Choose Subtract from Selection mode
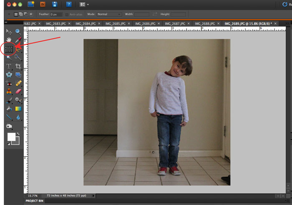The image size is (292, 205). (26, 14)
